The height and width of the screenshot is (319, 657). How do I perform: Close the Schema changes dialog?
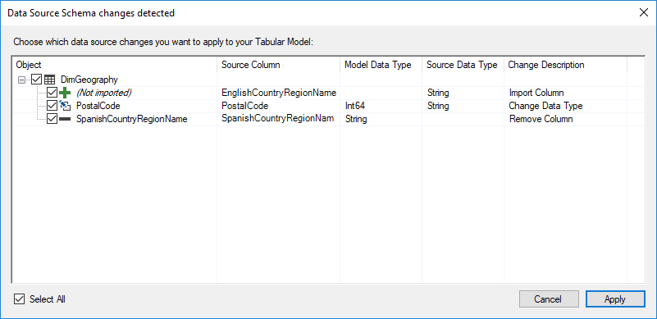[644, 12]
